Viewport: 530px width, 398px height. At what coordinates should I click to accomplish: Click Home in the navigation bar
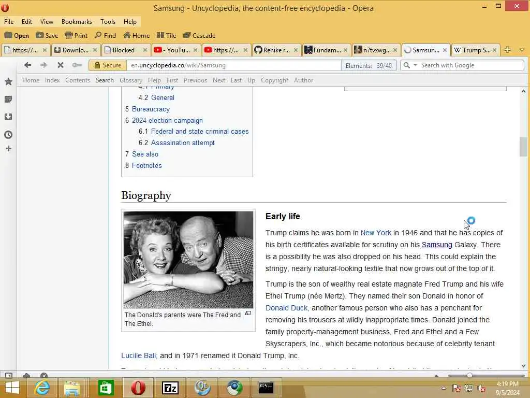tap(31, 80)
